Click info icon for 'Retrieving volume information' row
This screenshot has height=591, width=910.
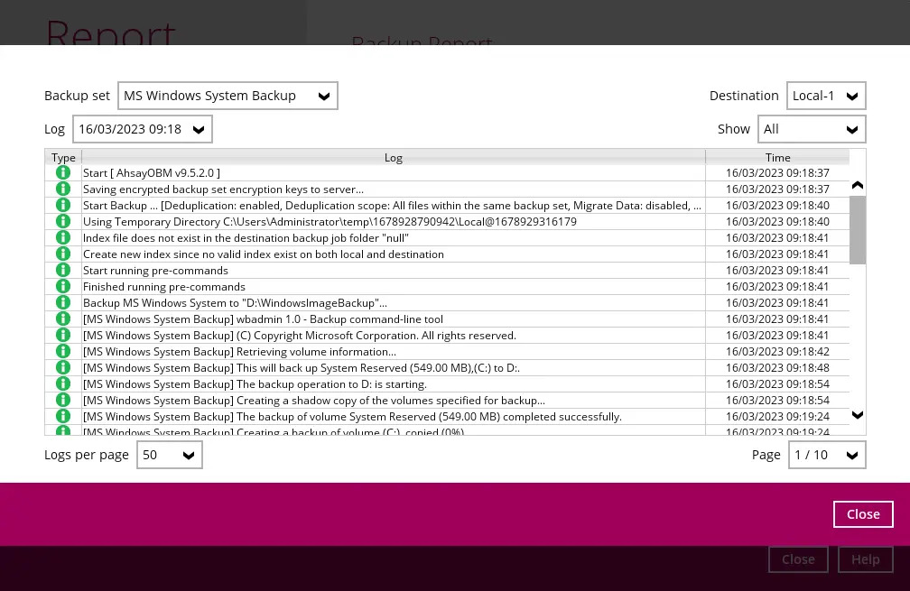coord(63,351)
